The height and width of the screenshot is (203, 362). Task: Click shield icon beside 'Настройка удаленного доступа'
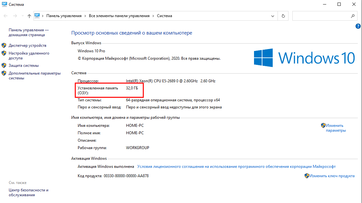pyautogui.click(x=4, y=53)
